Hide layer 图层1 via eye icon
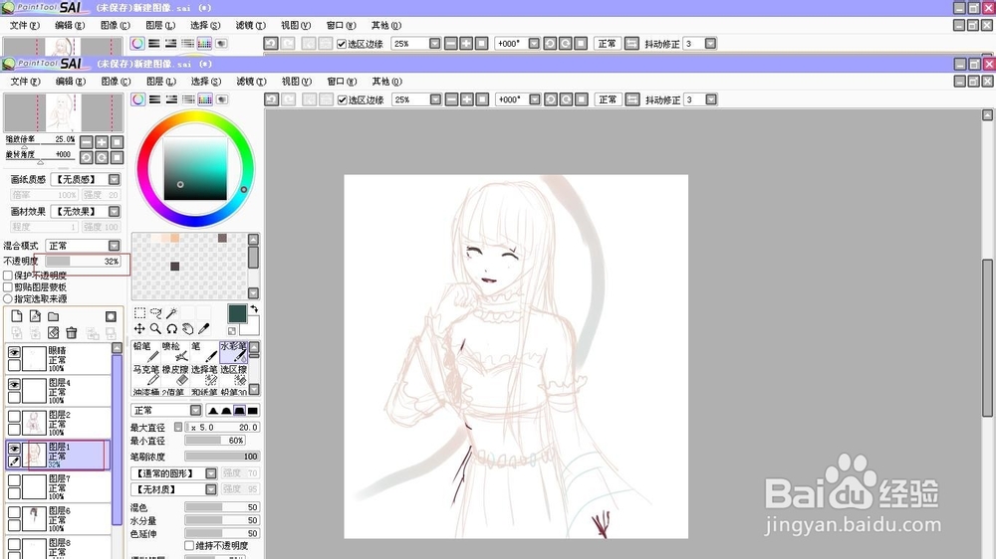 14,448
